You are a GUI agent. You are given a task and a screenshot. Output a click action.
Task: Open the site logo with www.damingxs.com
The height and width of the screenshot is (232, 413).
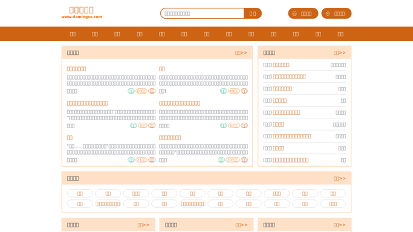82,13
